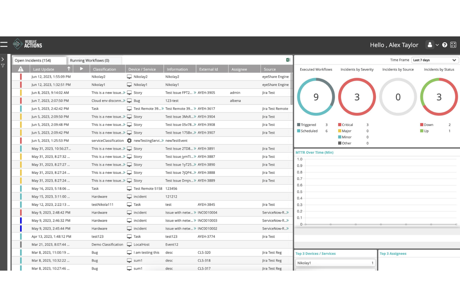Image resolution: width=460 pixels, height=307 pixels.
Task: Select the eyeShare Engine source for Nikolay2
Action: point(275,77)
